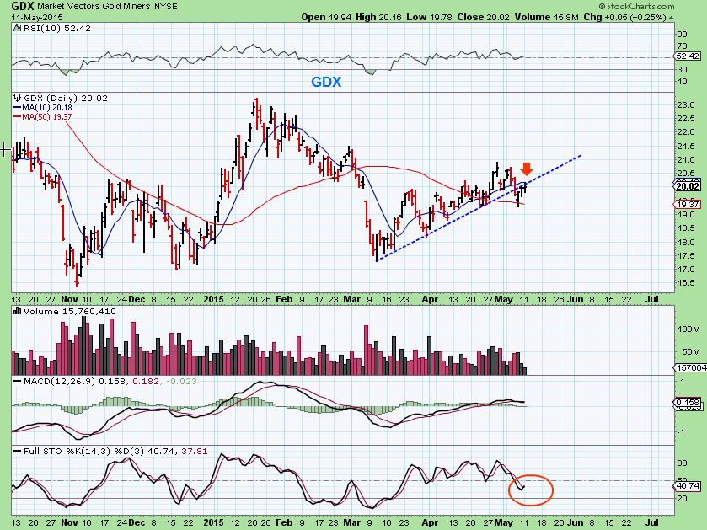This screenshot has width=707, height=530.
Task: Click the 50M volume axis label
Action: click(691, 351)
